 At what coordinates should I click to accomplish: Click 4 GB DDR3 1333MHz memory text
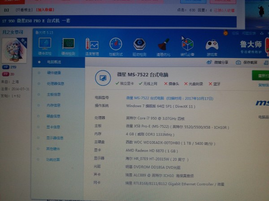(x=150, y=134)
